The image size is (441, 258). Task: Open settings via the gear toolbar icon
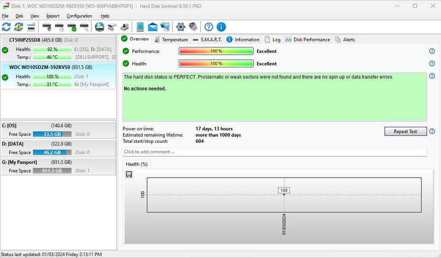click(x=181, y=27)
